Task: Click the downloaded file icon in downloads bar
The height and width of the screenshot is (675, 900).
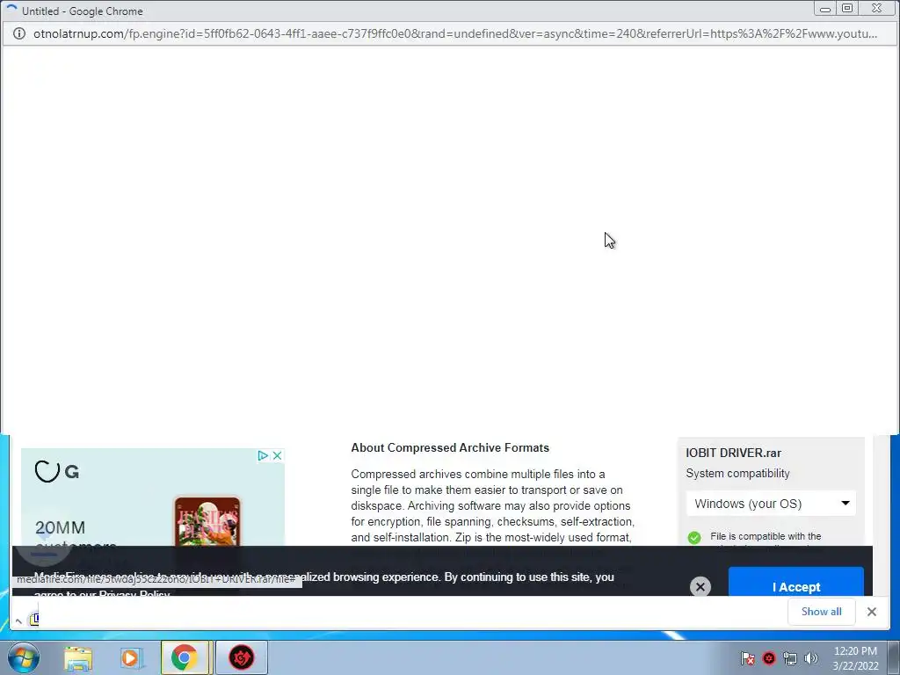Action: [34, 619]
